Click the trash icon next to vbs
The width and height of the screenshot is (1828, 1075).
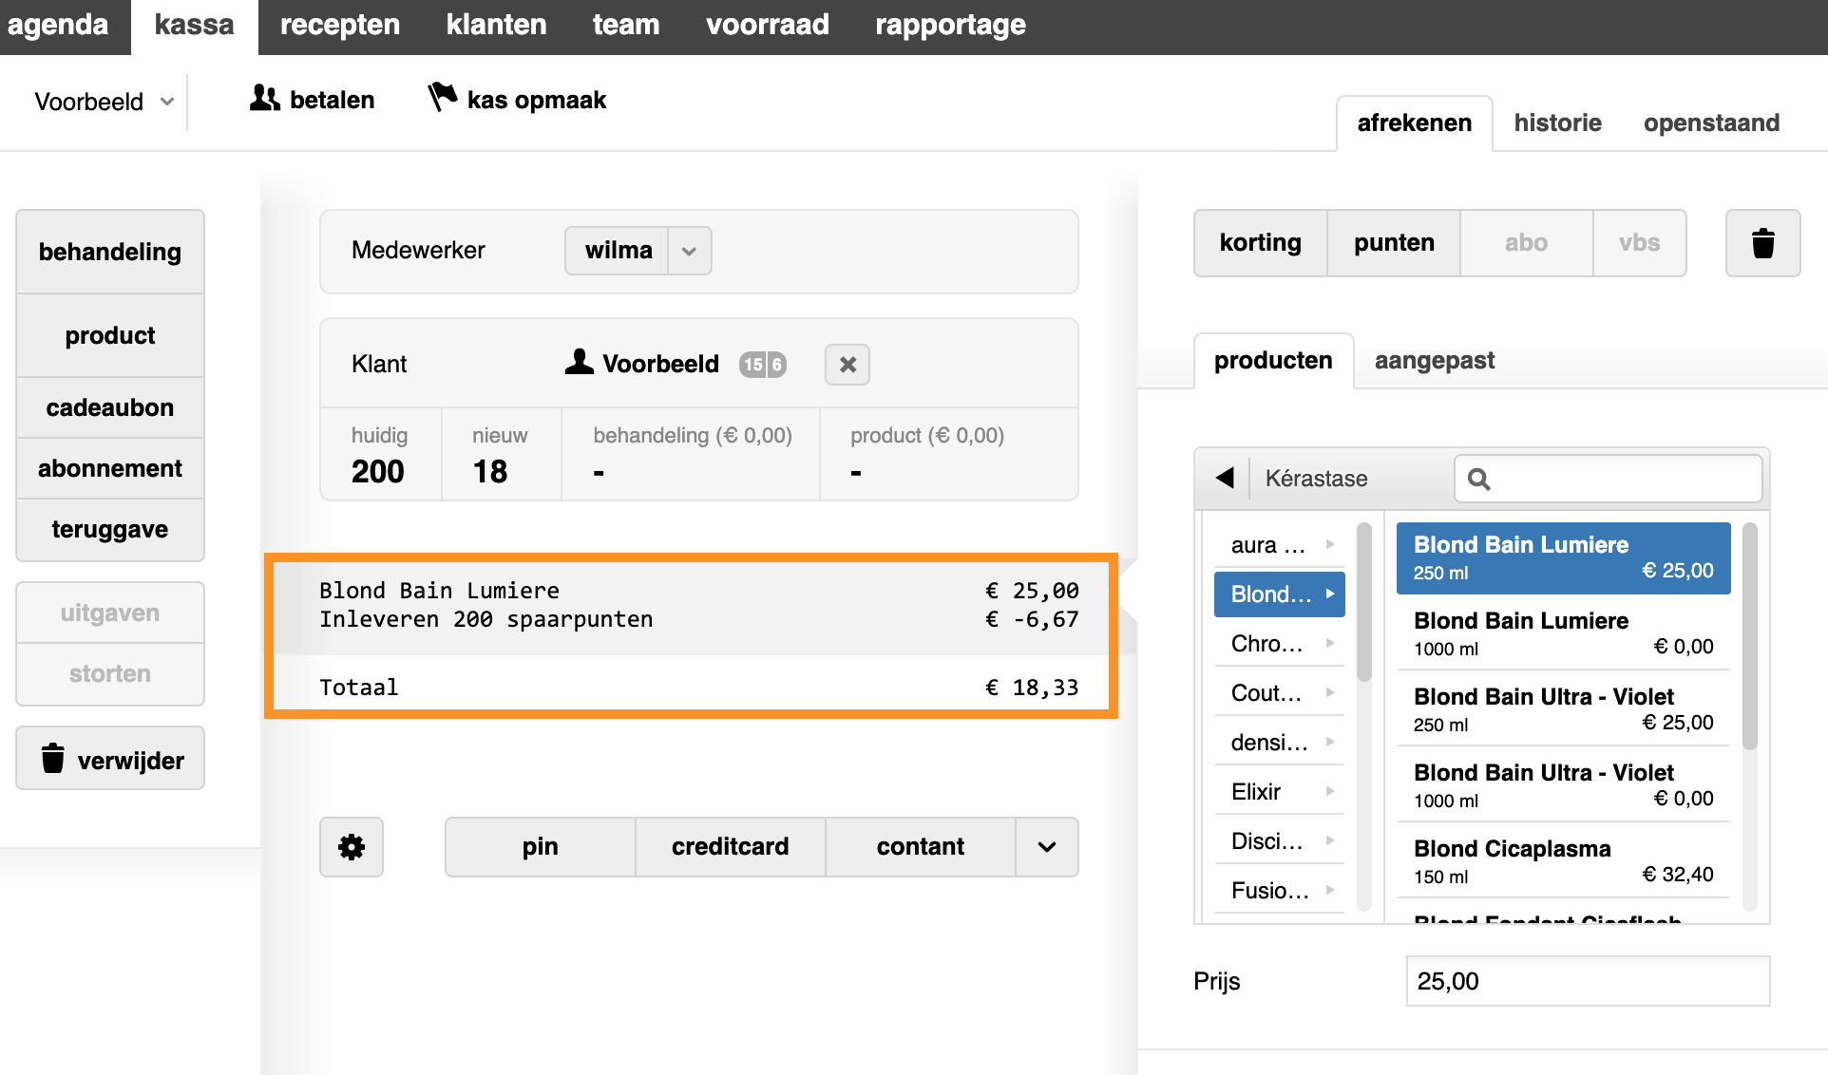coord(1762,243)
